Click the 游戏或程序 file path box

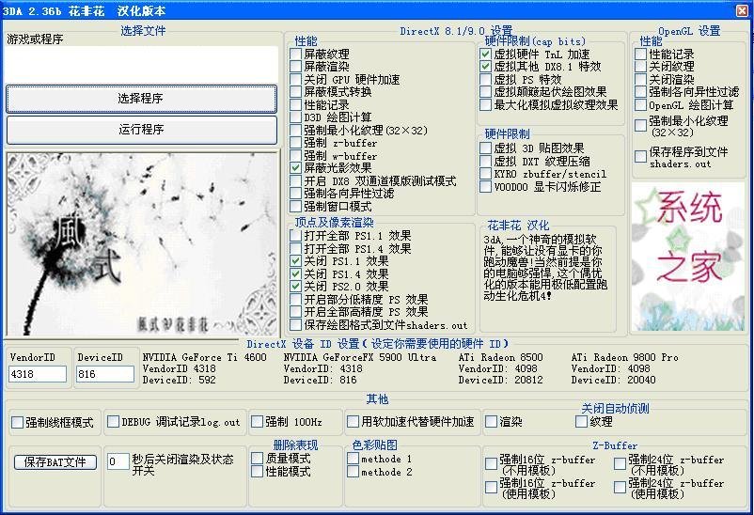tap(142, 65)
